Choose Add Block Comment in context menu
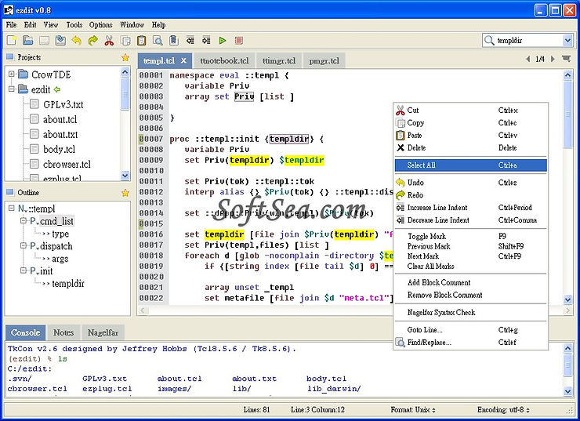Viewport: 580px width, 421px height. click(x=470, y=283)
